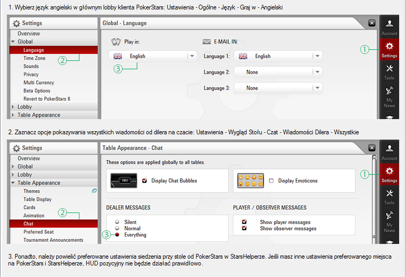Collapse Table Appearance in the Chat panel's tree
Image resolution: width=406 pixels, height=277 pixels.
tap(13, 183)
